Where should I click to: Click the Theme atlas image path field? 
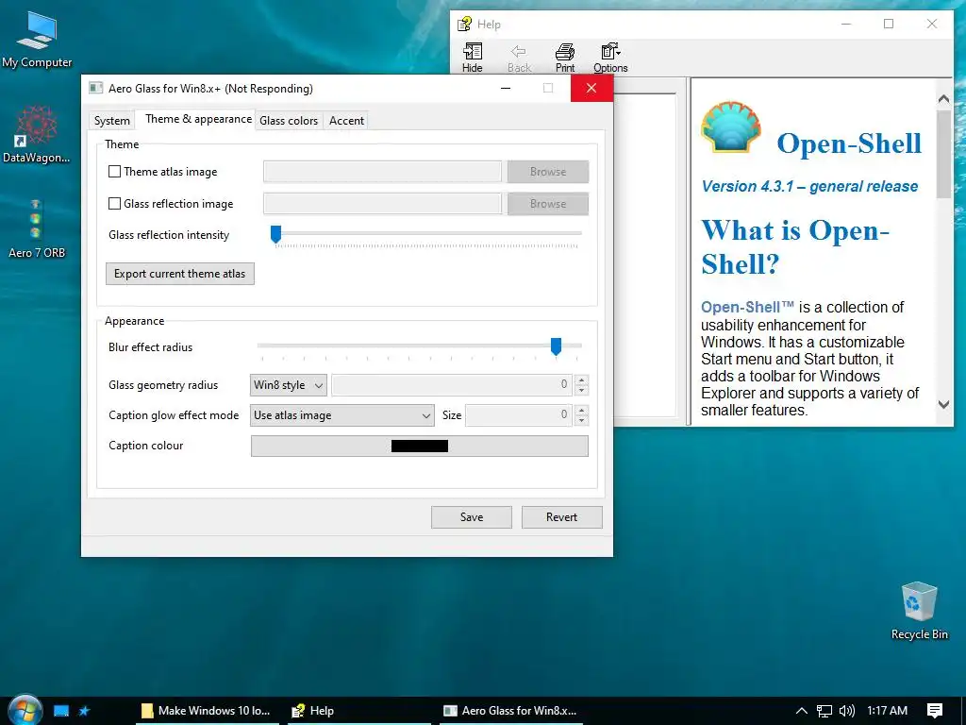[x=383, y=172]
